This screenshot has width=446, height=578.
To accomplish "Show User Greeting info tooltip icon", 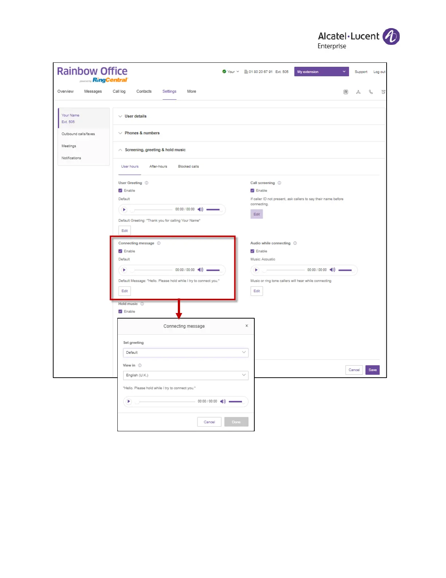I will pyautogui.click(x=146, y=183).
